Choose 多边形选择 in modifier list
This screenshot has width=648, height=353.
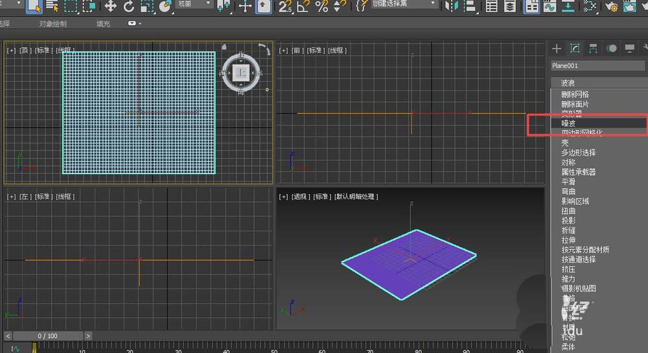pos(578,152)
